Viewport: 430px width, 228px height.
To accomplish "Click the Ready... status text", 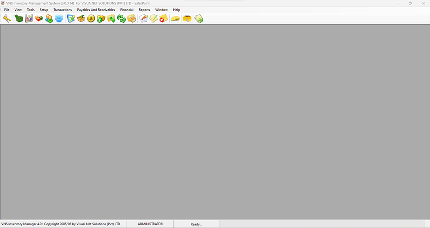I will 196,224.
